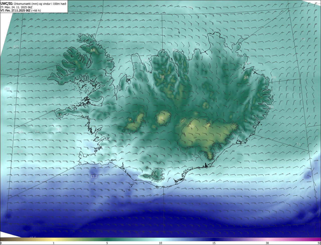Click the colorbar tick label '5'
Screen dimensions: 321x245
[x=107, y=243]
